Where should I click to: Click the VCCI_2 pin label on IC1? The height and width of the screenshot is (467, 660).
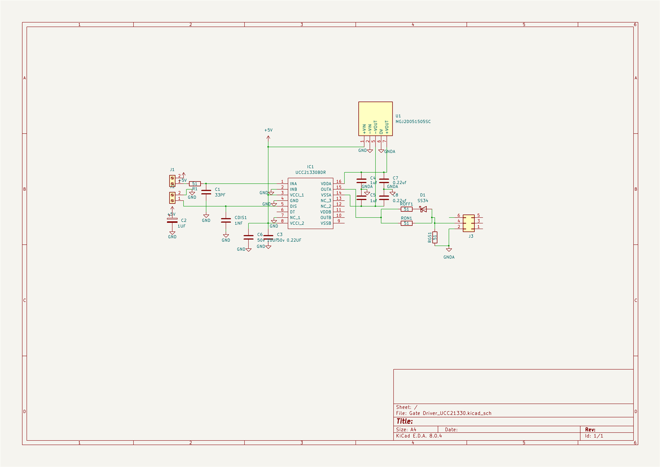click(297, 223)
